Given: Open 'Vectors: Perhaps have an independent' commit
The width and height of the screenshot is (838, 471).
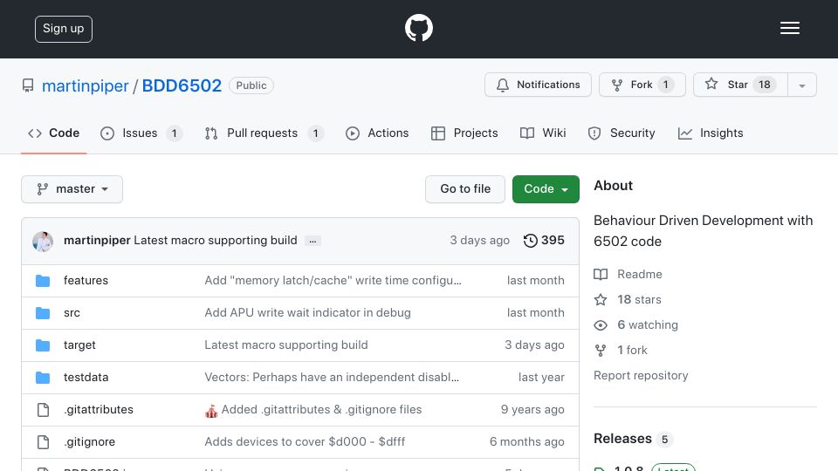Looking at the screenshot, I should pos(332,378).
